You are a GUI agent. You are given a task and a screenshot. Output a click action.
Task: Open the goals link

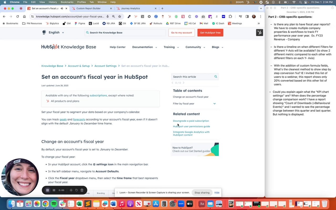[63, 119]
